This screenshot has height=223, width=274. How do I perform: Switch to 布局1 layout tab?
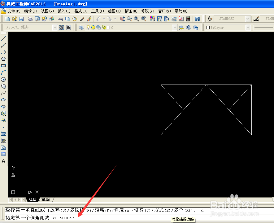click(x=46, y=199)
